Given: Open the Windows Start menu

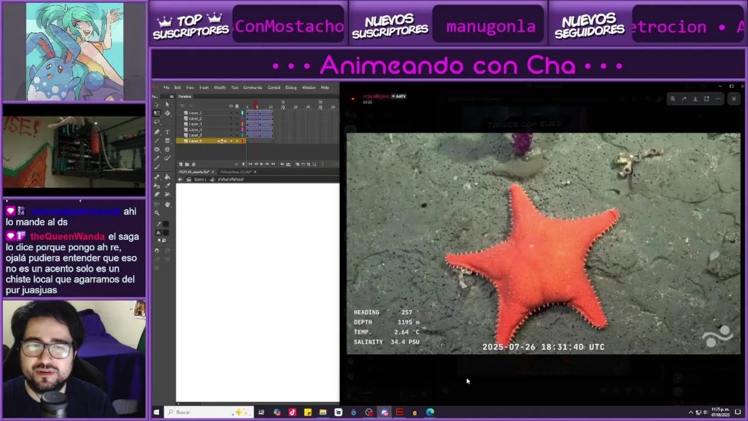Looking at the screenshot, I should click(x=156, y=412).
